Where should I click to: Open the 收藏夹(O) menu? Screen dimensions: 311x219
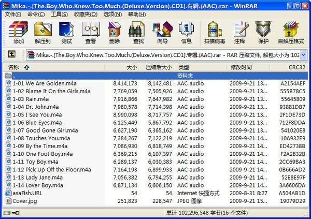(x=86, y=14)
